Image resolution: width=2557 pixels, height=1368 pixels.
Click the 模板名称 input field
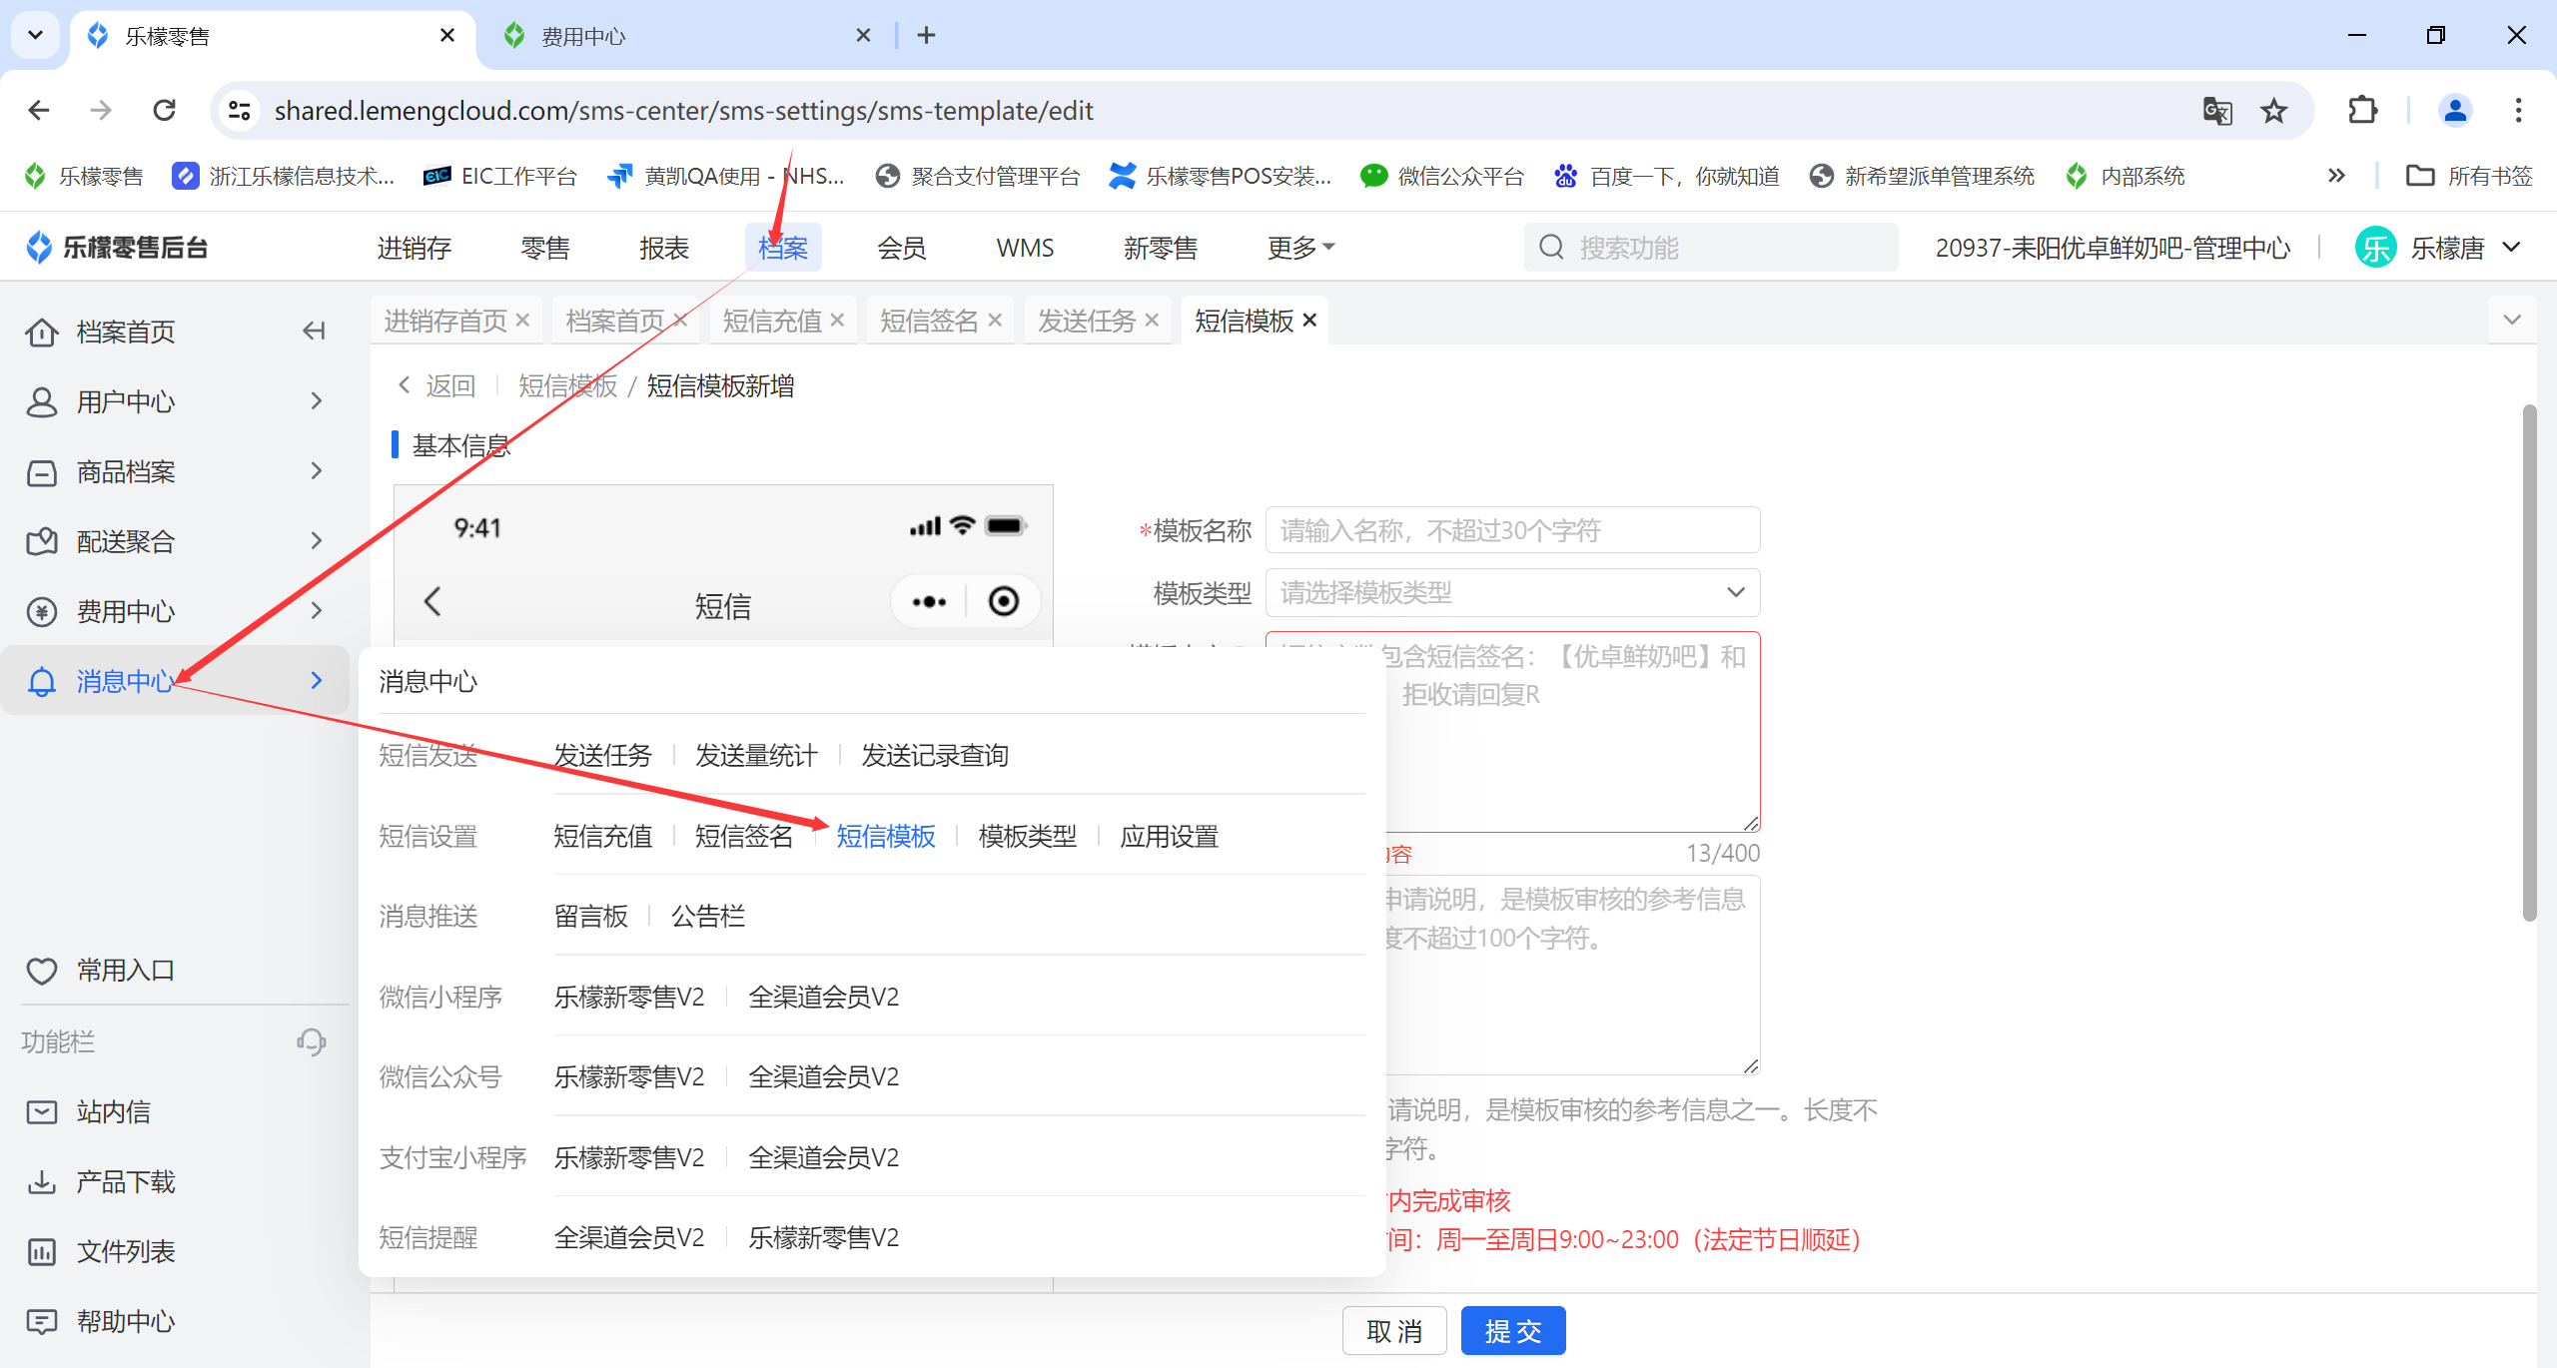click(x=1512, y=529)
